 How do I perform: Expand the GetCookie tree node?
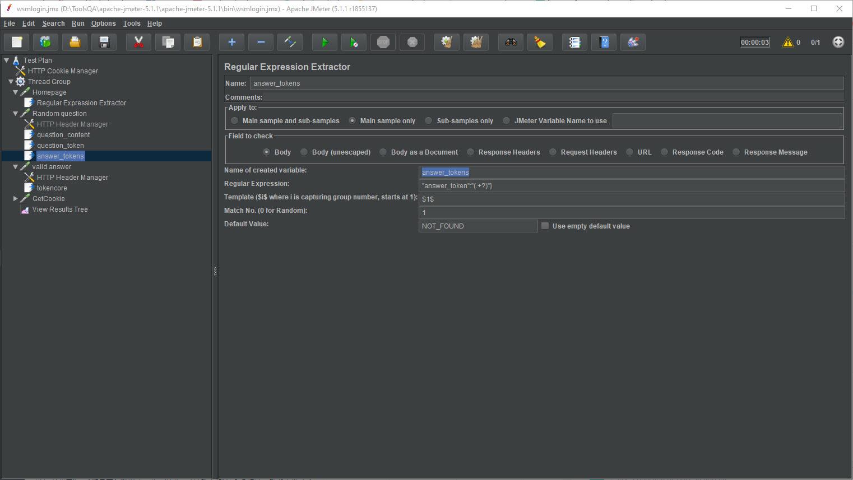16,199
